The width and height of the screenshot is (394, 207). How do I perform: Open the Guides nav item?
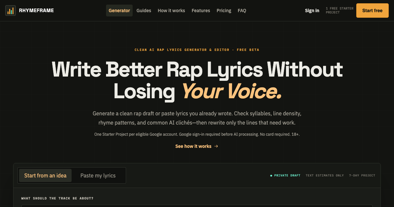point(144,11)
